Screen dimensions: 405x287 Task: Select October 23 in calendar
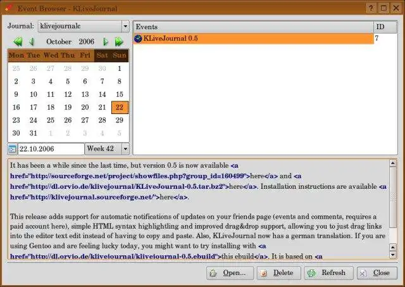[16, 120]
